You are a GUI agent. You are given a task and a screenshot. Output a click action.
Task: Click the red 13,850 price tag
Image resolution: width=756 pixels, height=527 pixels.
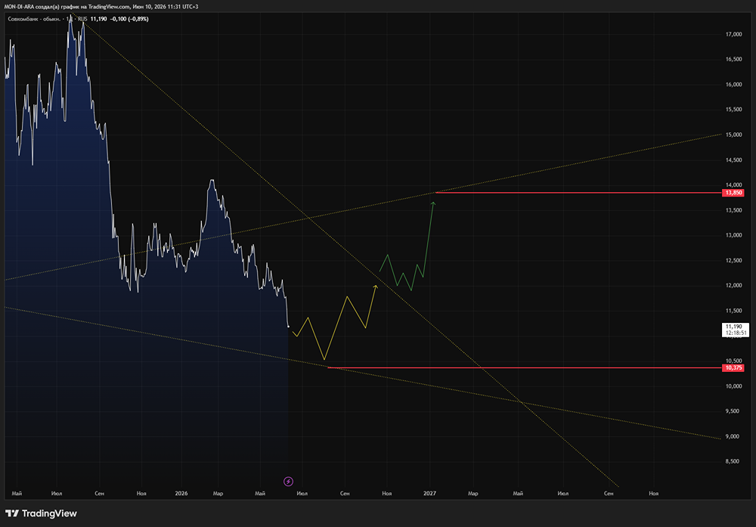(733, 193)
